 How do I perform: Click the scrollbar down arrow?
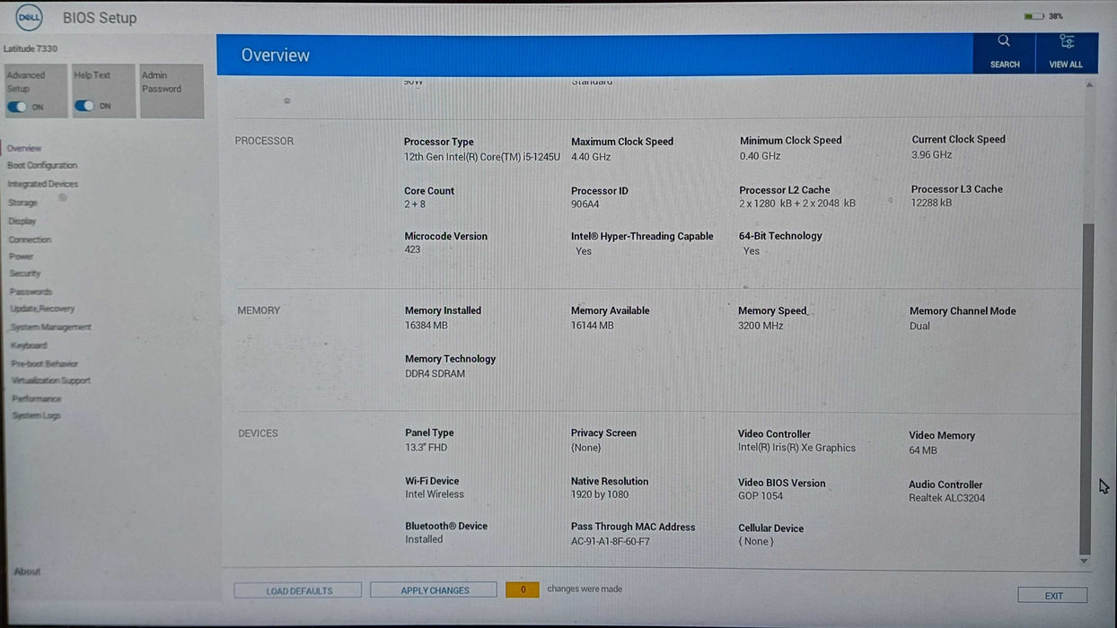pos(1084,562)
